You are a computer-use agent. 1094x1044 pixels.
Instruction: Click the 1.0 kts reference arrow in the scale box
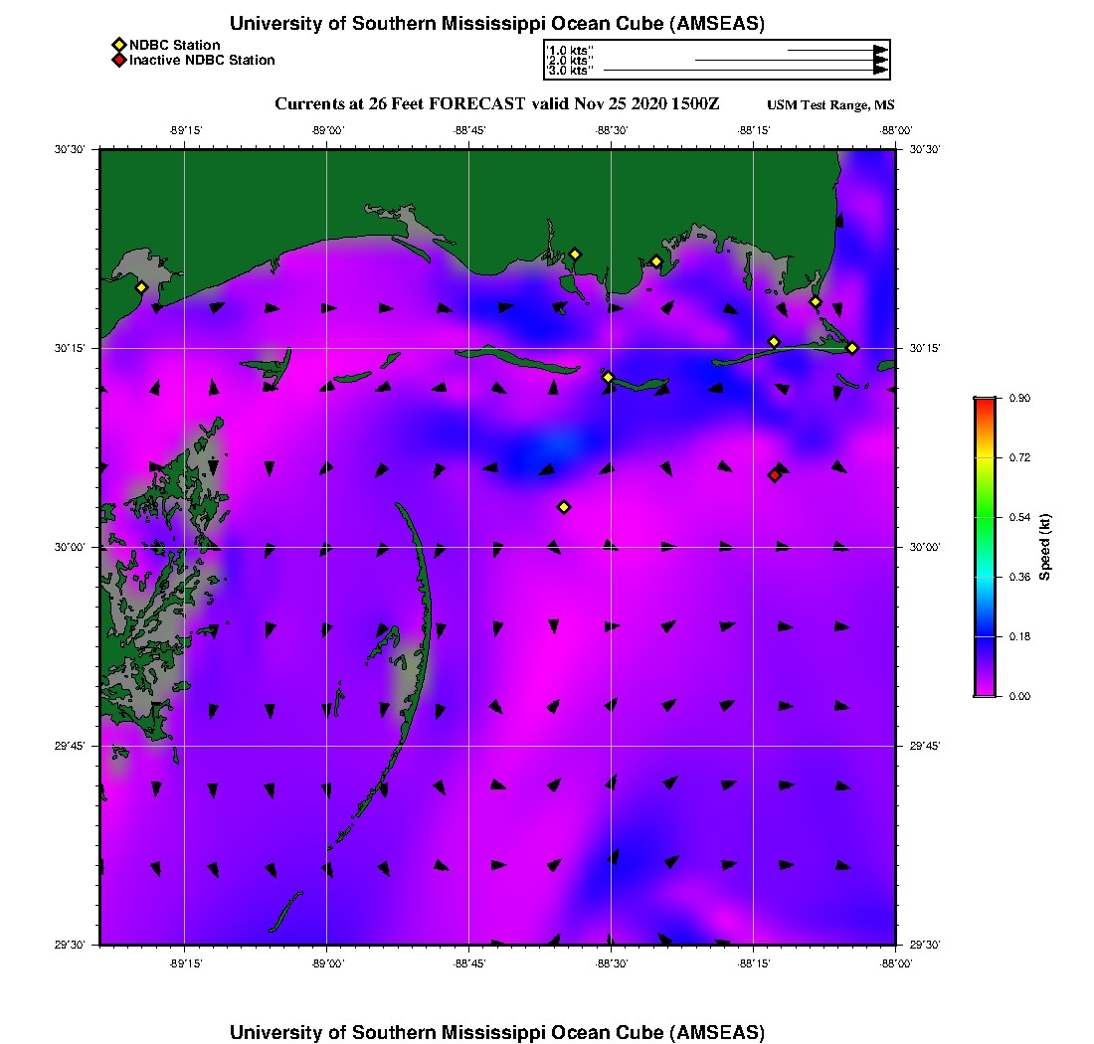[835, 50]
